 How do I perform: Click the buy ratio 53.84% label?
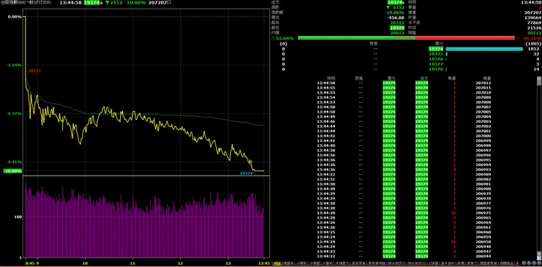click(x=283, y=38)
